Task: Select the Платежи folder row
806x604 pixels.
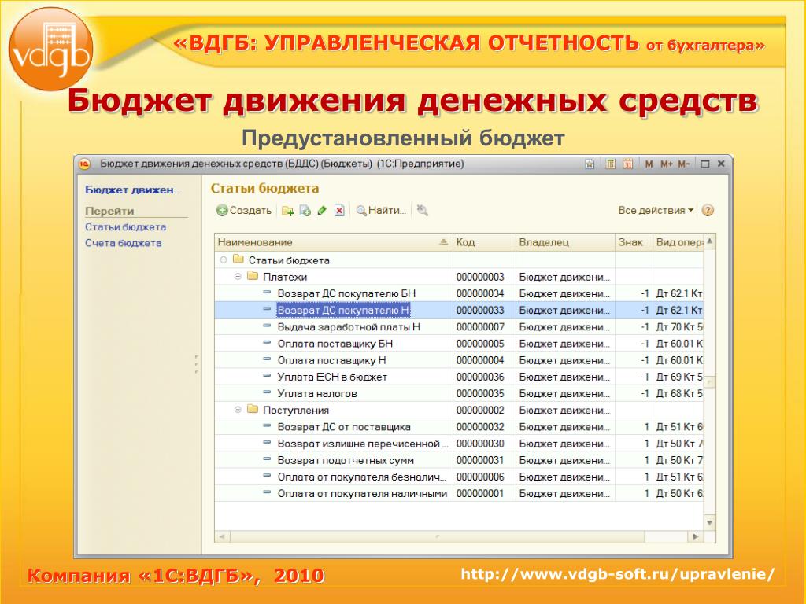Action: [459, 277]
